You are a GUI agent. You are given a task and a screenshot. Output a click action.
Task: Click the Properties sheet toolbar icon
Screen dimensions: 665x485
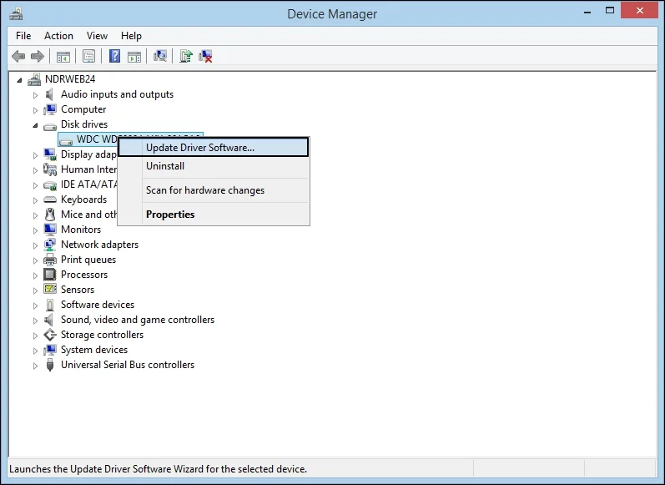tap(88, 56)
